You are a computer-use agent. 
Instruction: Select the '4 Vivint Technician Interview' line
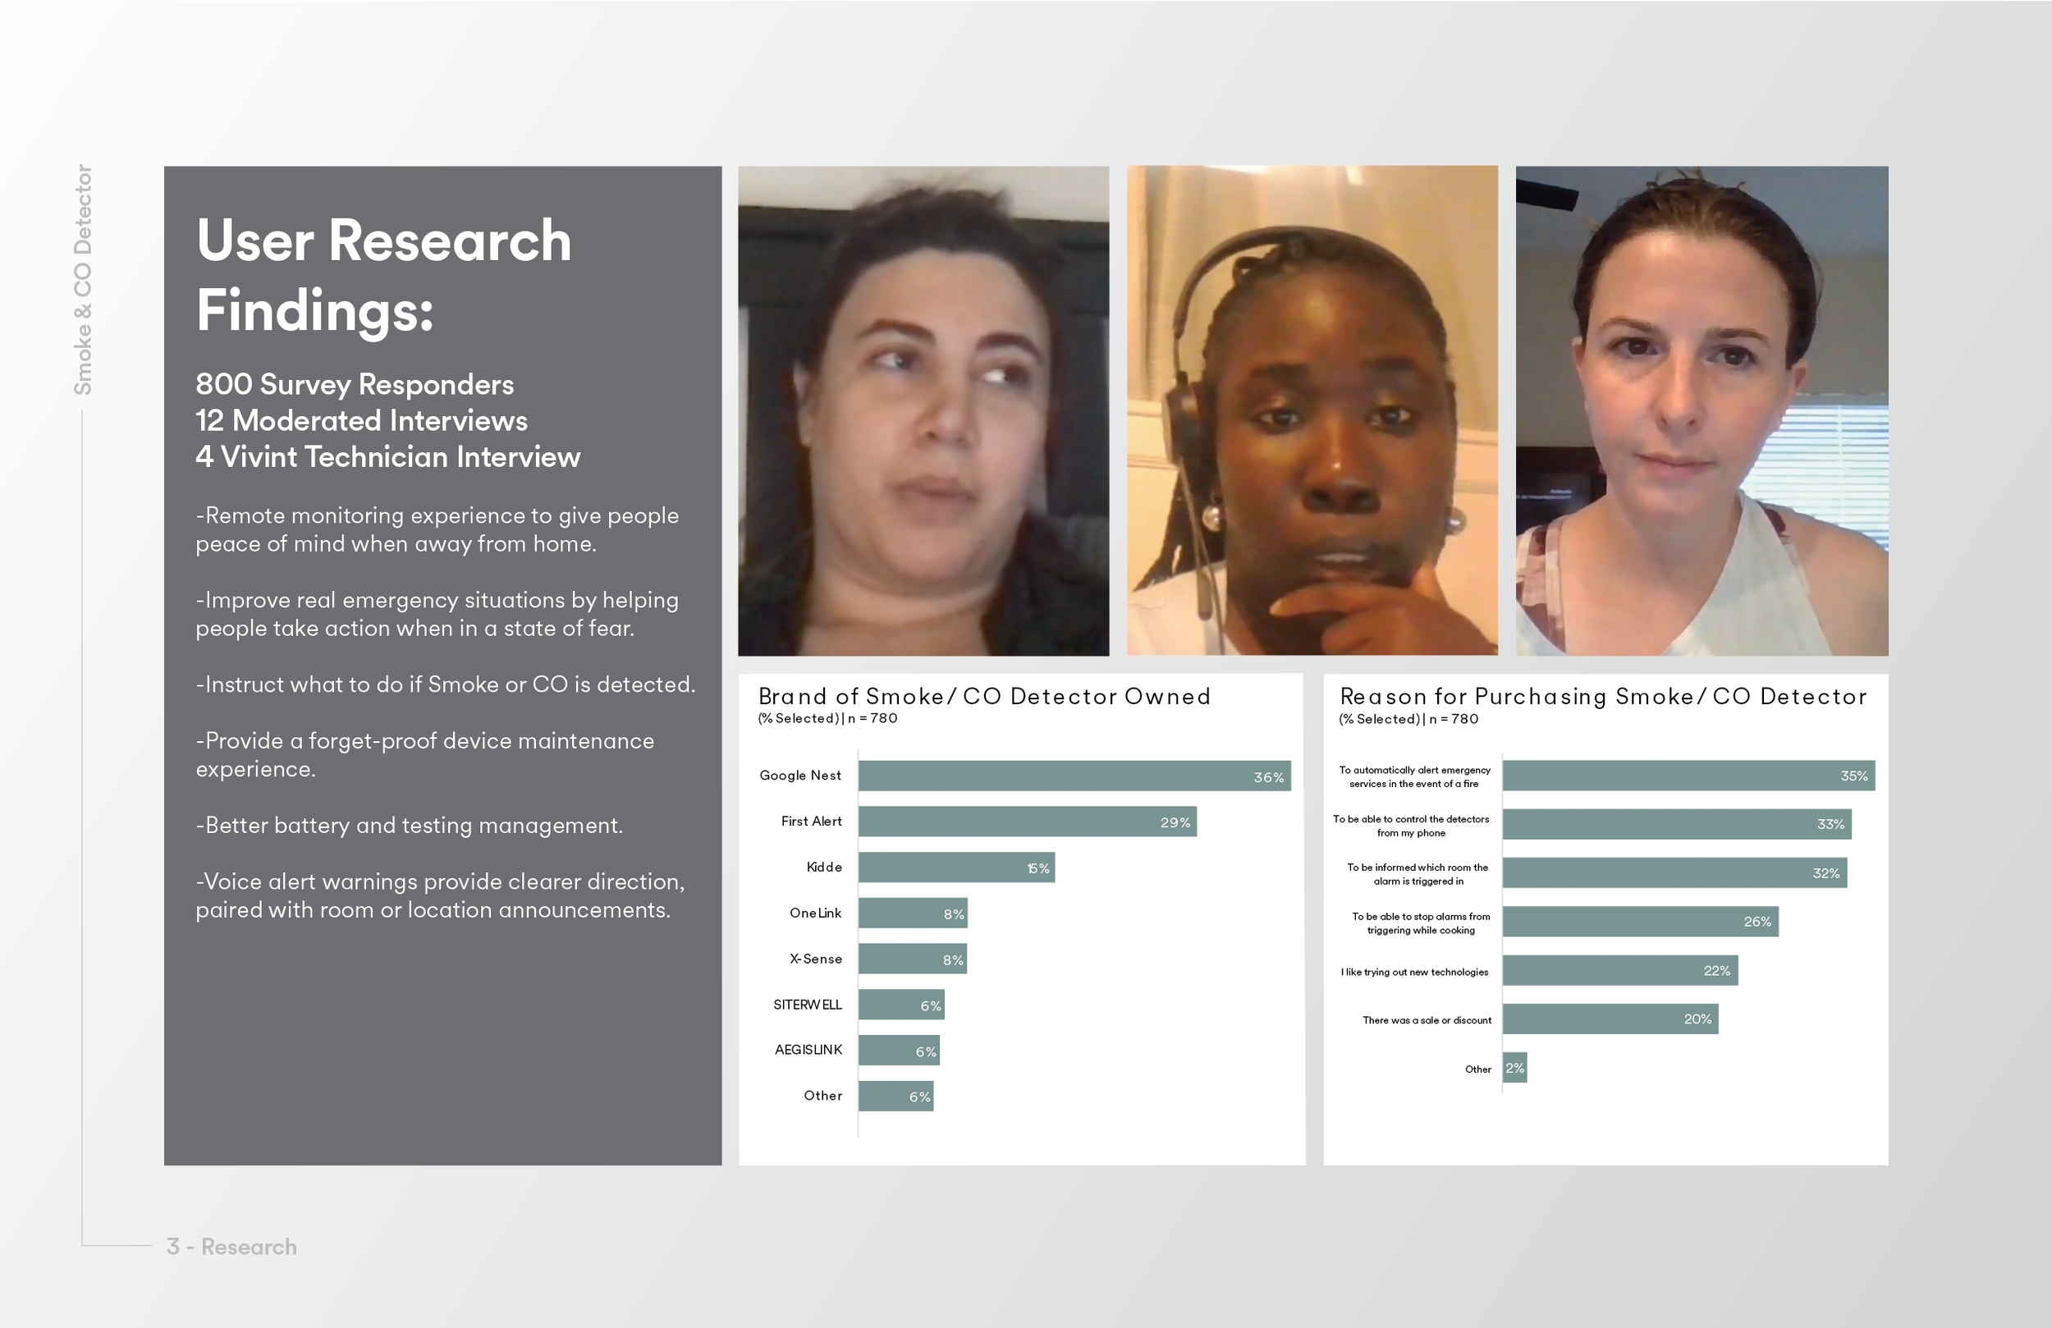(x=388, y=456)
